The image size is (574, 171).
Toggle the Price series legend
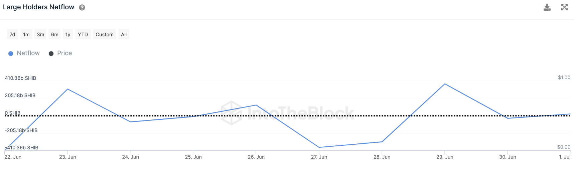tap(64, 53)
